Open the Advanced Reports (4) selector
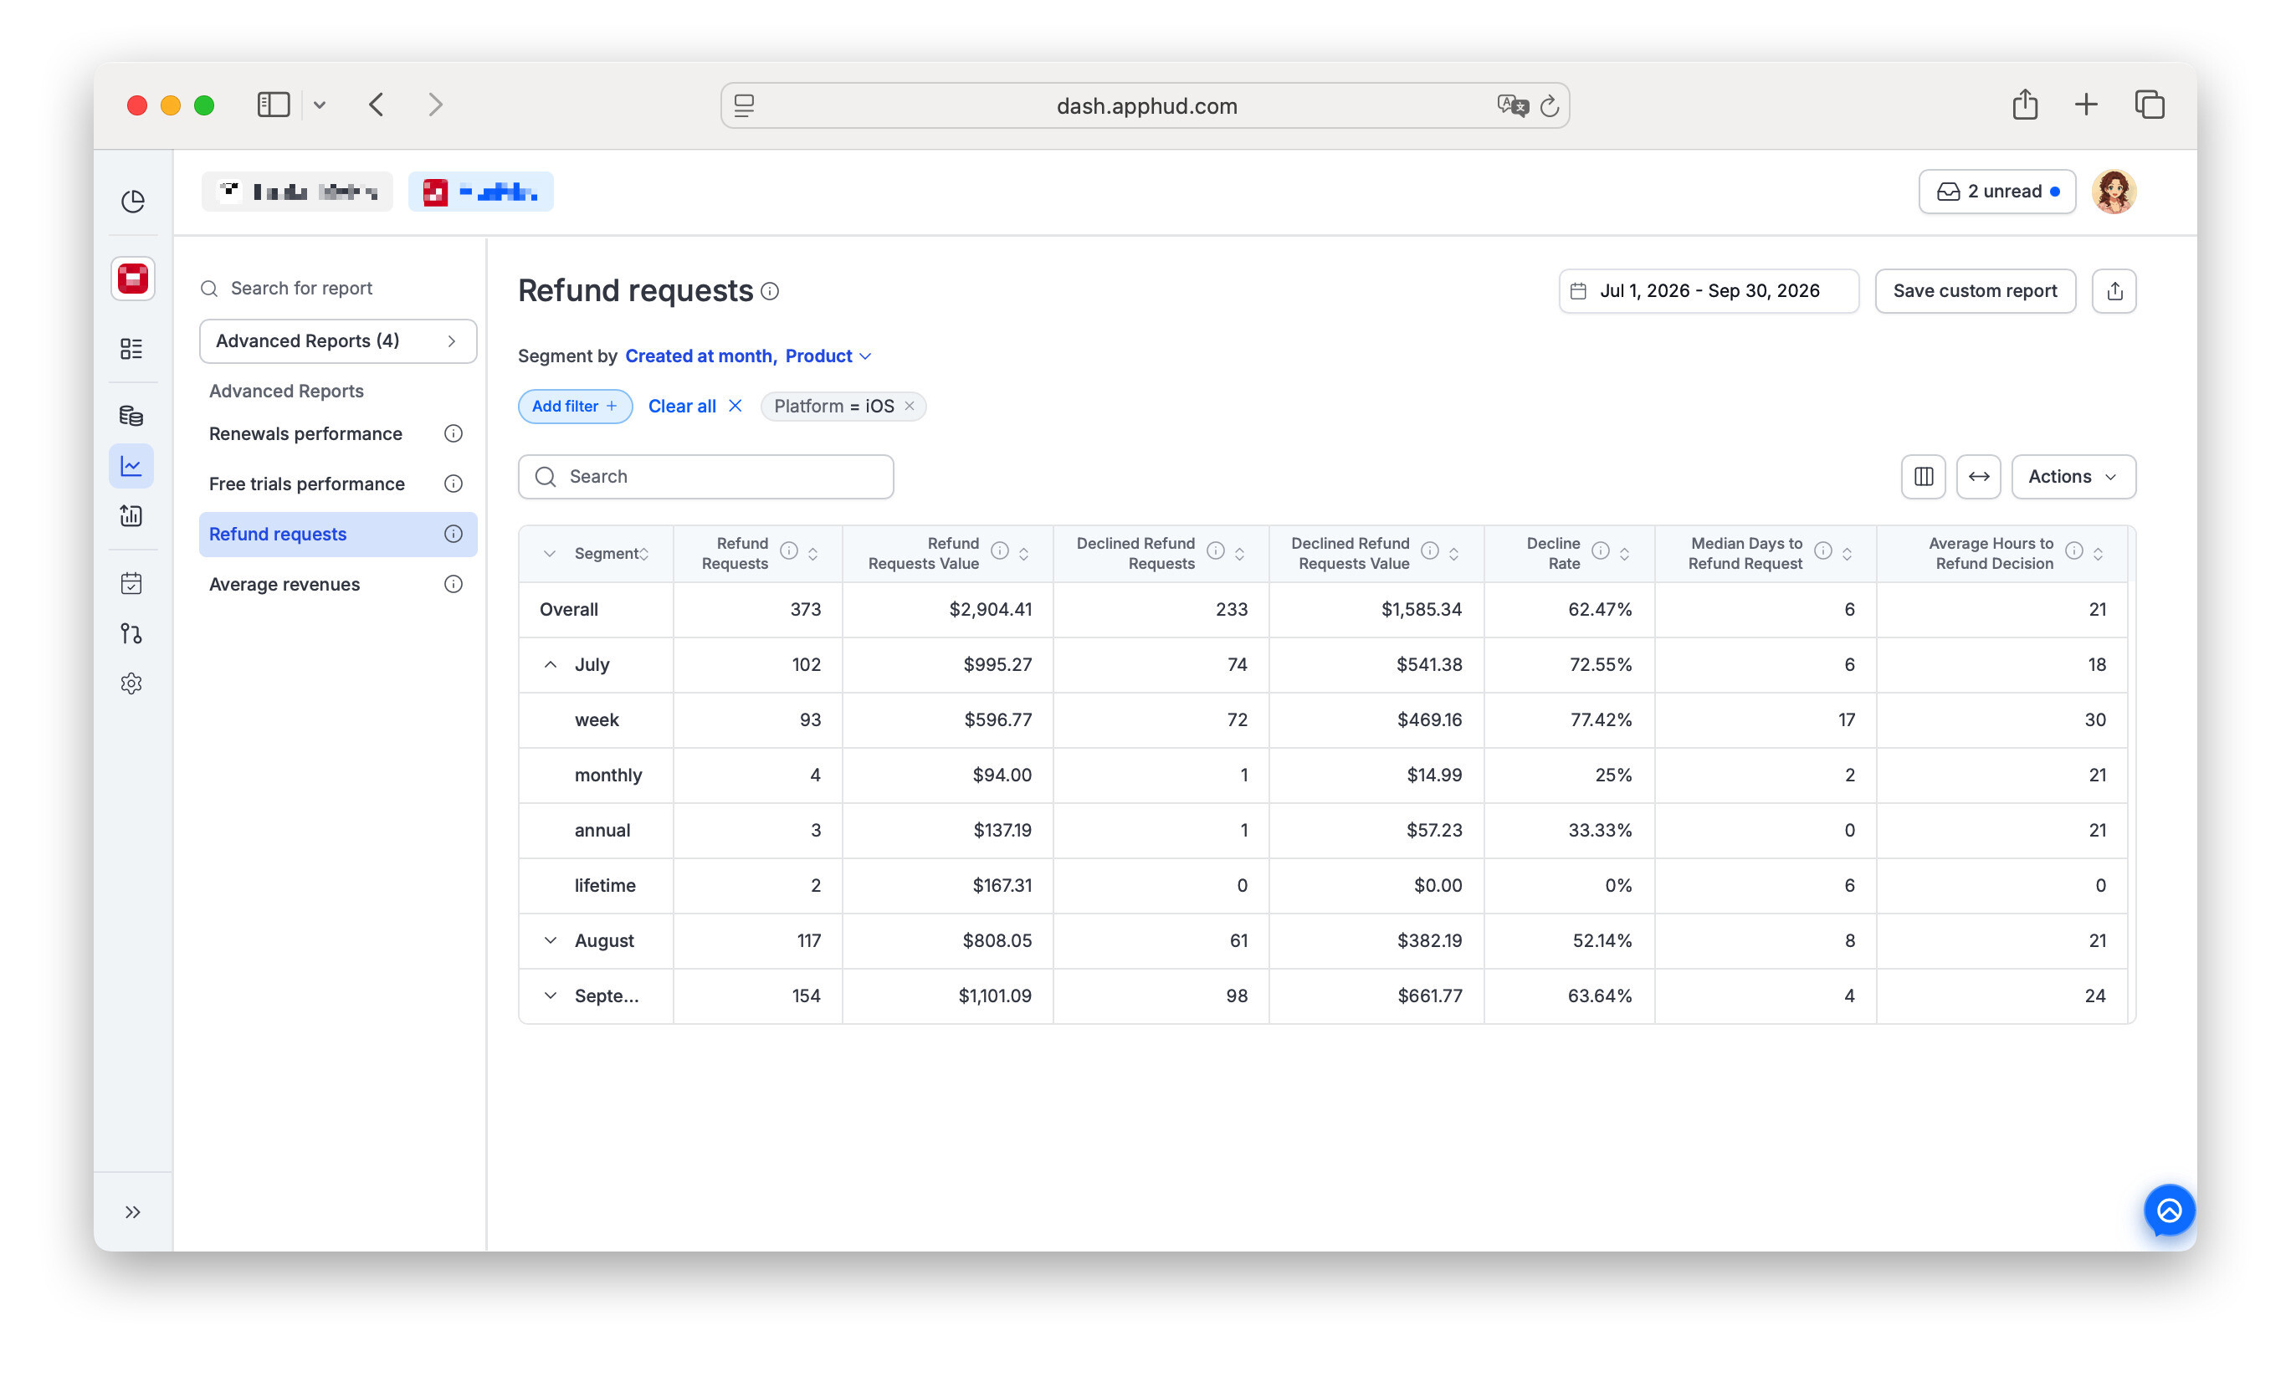The width and height of the screenshot is (2291, 1377). click(x=338, y=341)
